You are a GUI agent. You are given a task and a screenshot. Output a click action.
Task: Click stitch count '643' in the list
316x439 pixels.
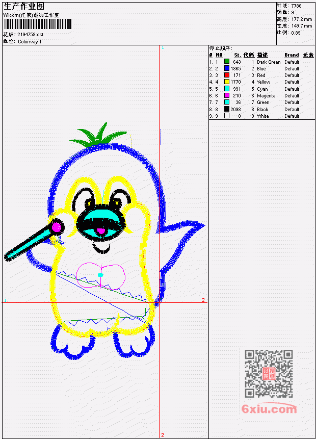point(237,62)
